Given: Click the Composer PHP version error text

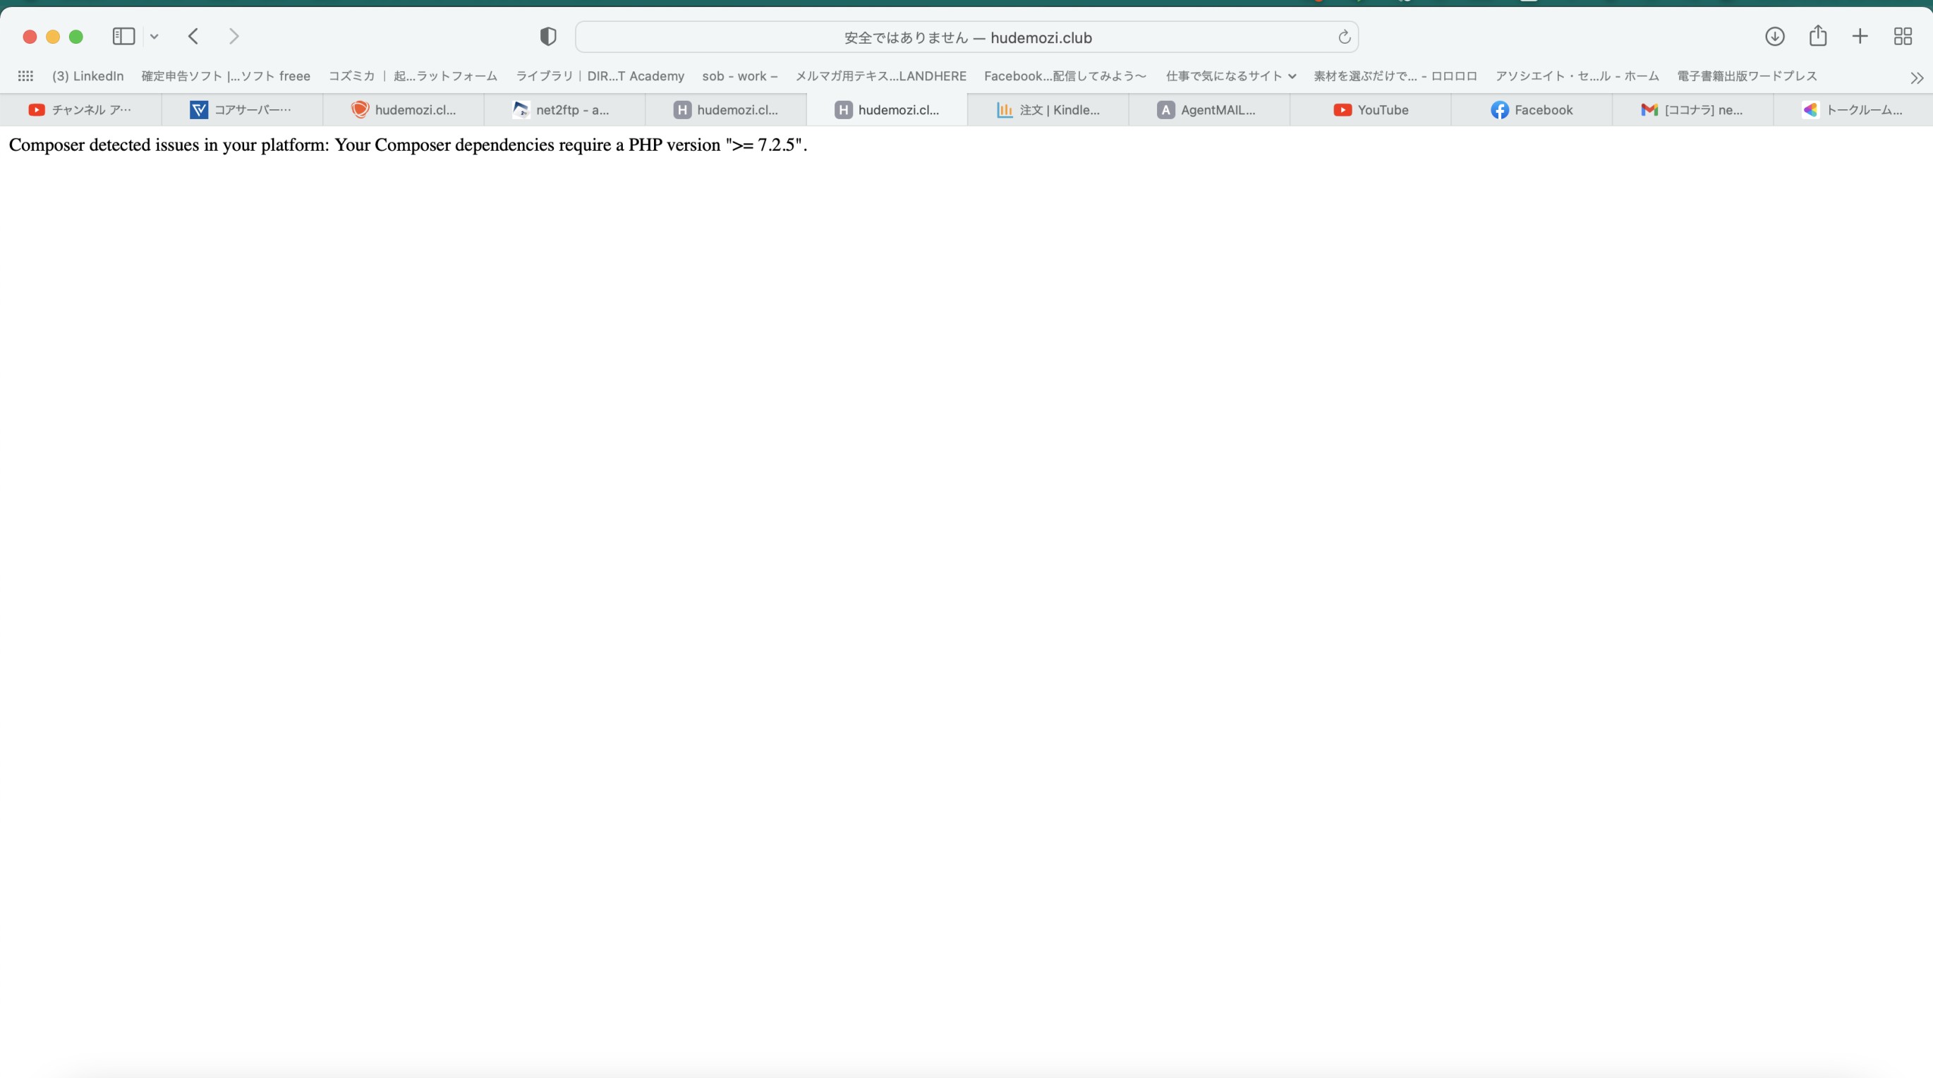Looking at the screenshot, I should 408,145.
